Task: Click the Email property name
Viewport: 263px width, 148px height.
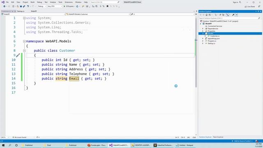Action: 74,79
